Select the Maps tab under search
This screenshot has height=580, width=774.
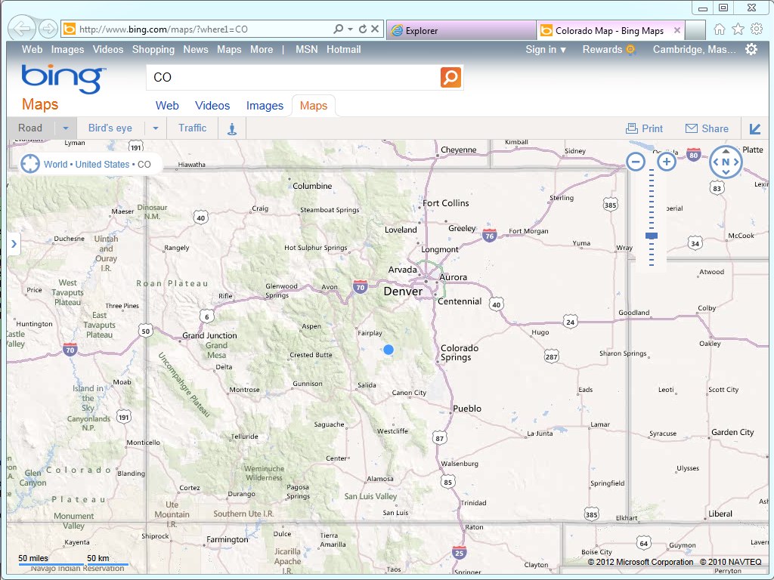314,106
